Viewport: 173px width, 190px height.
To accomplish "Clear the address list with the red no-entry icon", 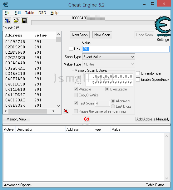I will (x=87, y=119).
